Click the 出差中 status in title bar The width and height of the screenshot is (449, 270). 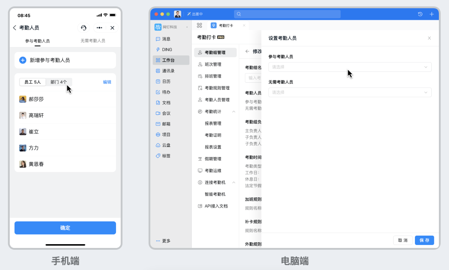click(195, 14)
